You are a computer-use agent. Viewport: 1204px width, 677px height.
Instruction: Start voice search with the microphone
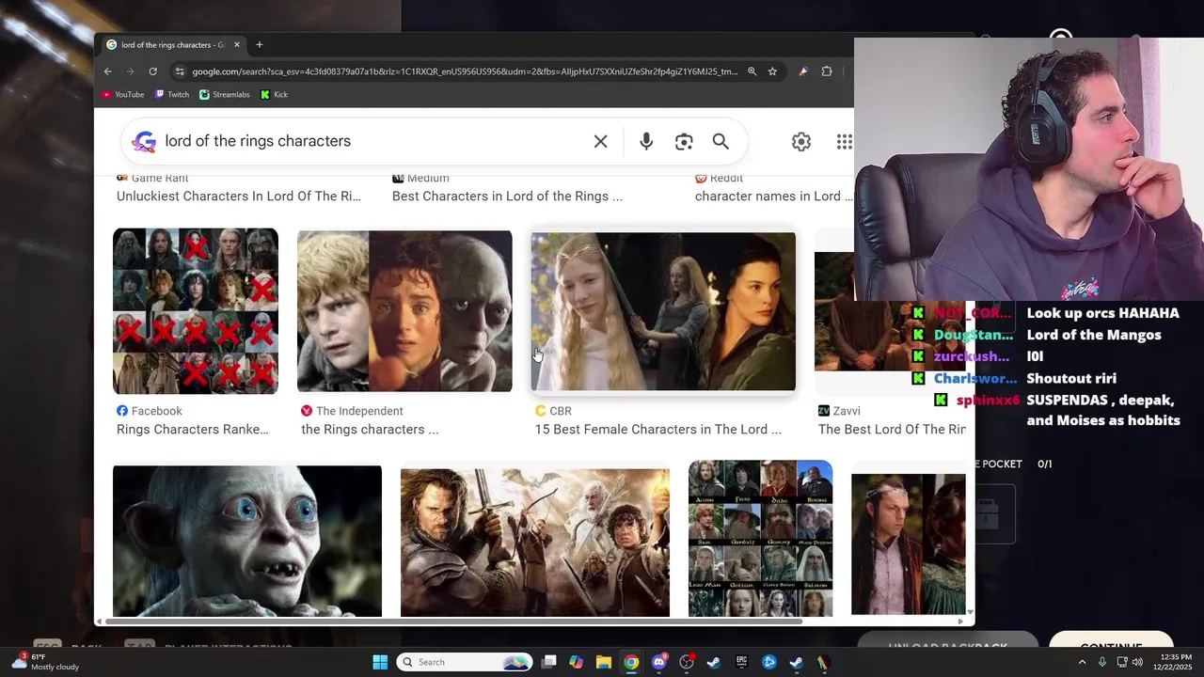click(x=646, y=141)
